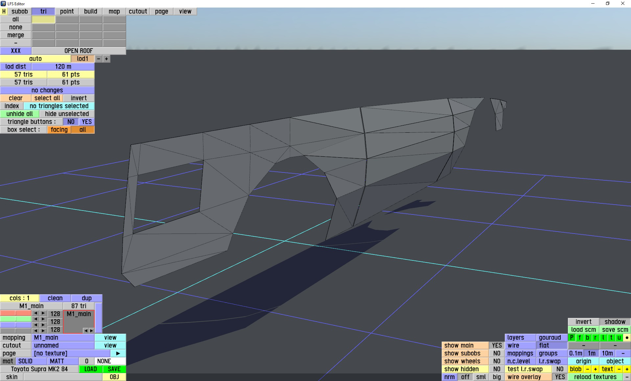
Task: Set triangle buttons to YES
Action: click(87, 122)
